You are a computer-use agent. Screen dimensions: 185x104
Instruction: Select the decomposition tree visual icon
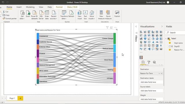pos(149,49)
